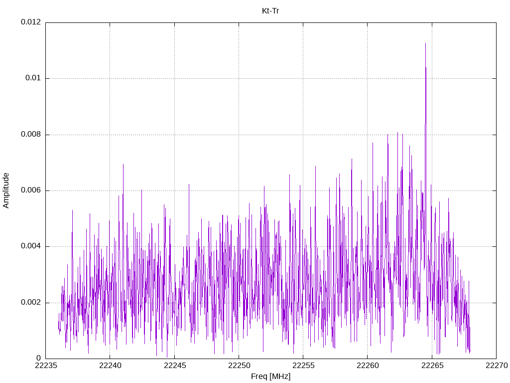
Task: Click y-axis tick label 0.008
Action: (x=31, y=134)
